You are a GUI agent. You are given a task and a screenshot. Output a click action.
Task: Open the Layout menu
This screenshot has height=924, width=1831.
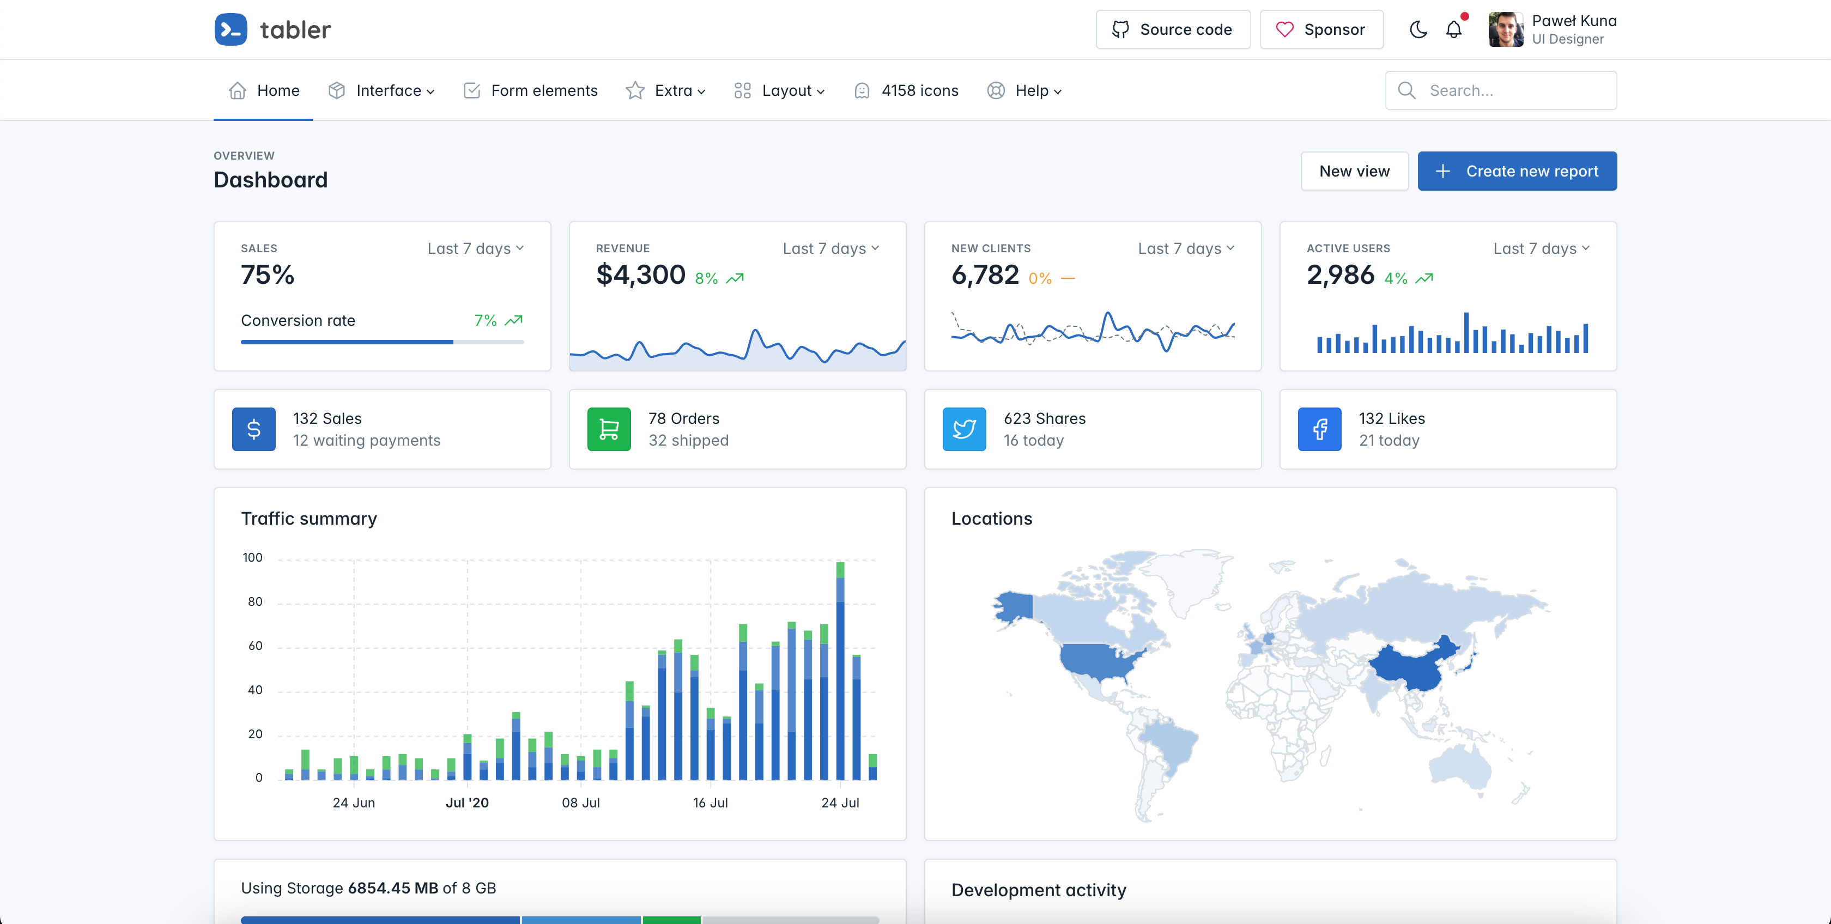click(780, 90)
